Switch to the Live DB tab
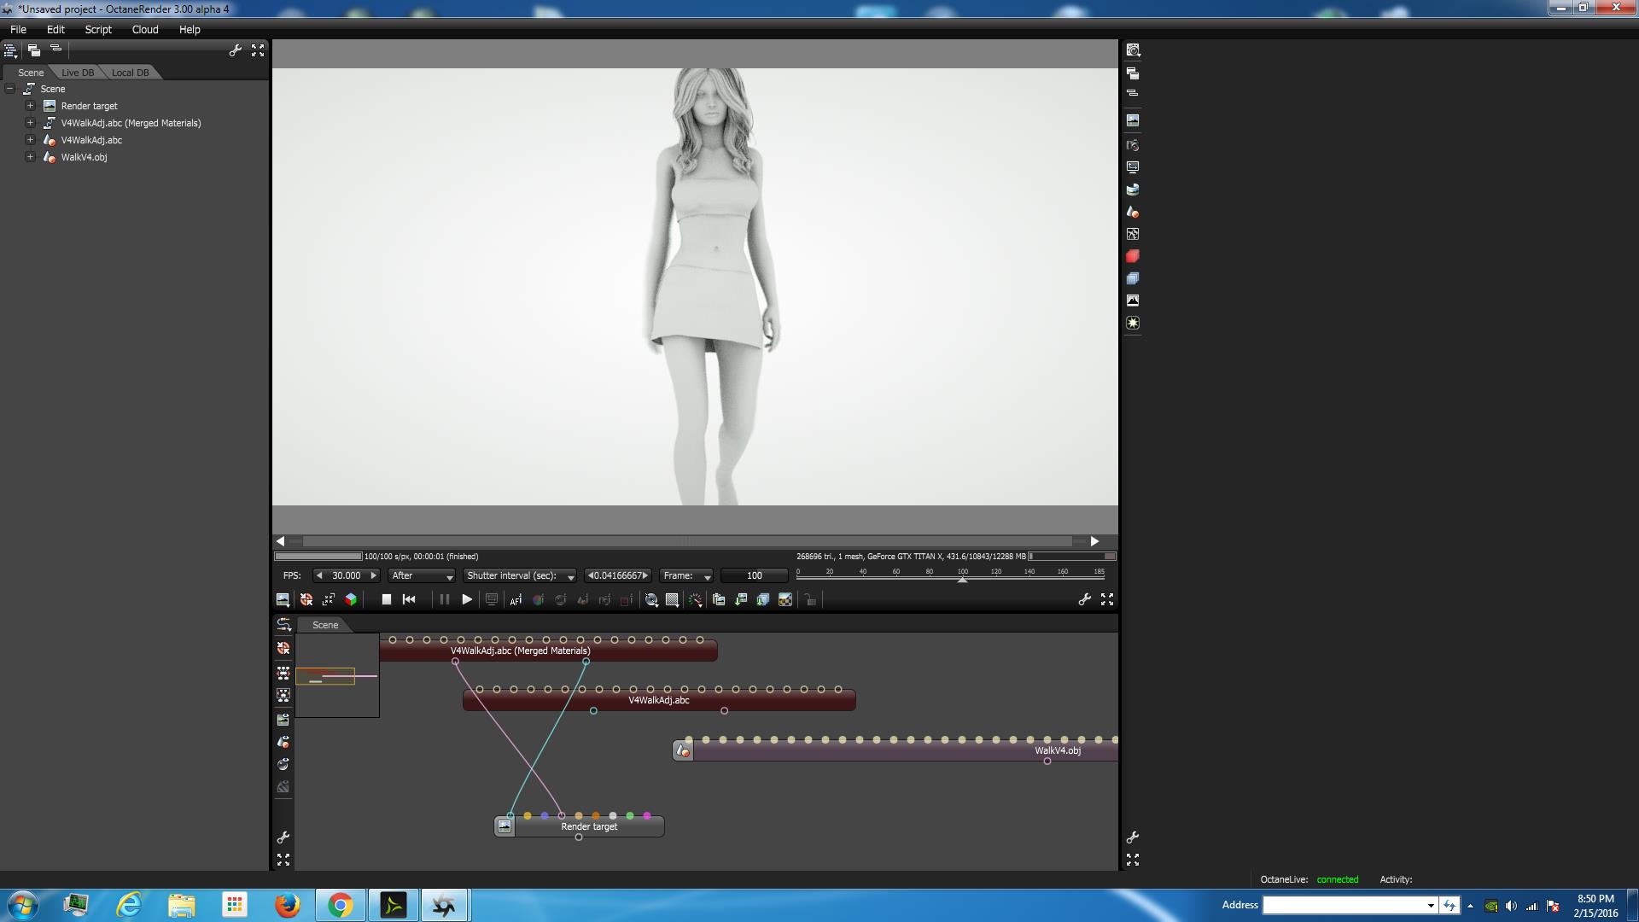 [x=78, y=73]
